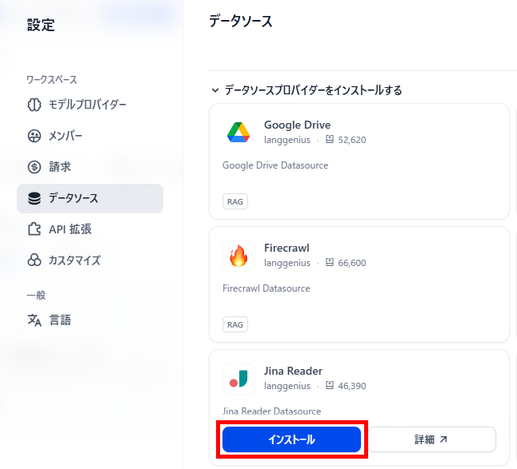Install the Jina Reader plugin
This screenshot has height=469, width=517.
(291, 439)
